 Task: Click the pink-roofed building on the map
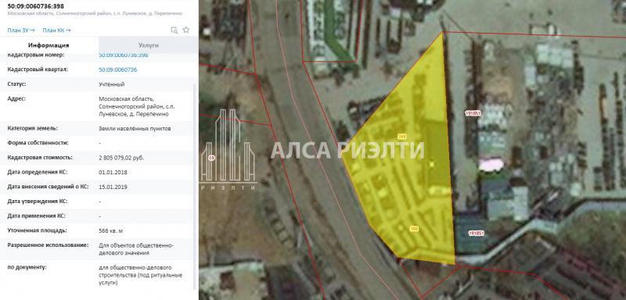pyautogui.click(x=491, y=165)
